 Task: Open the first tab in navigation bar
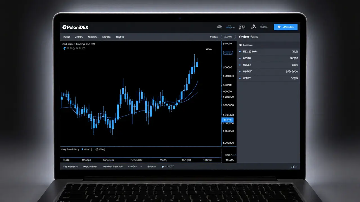coord(67,37)
